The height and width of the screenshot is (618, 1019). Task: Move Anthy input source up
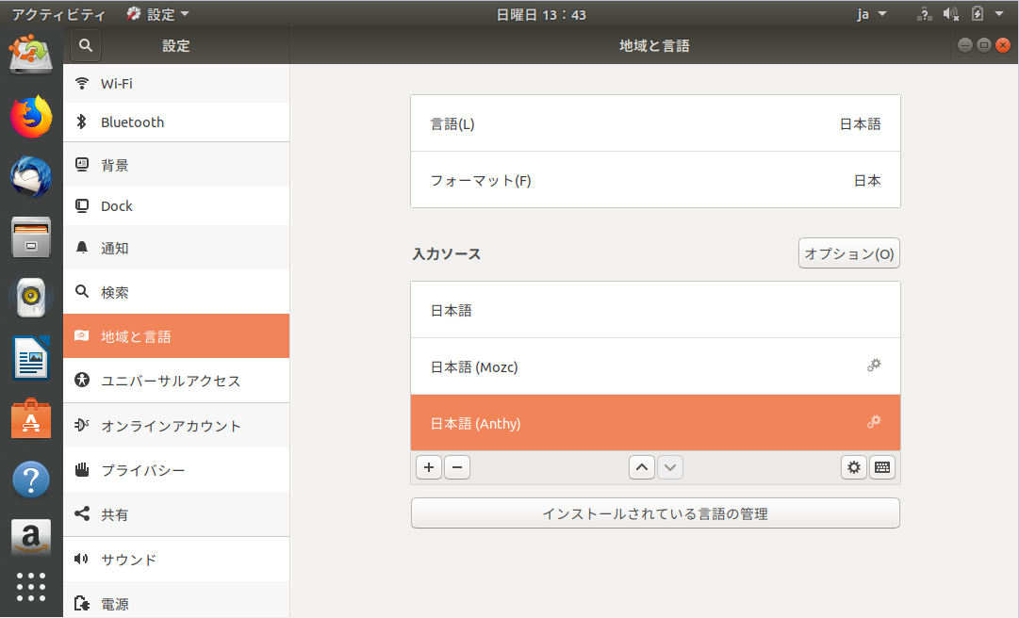(x=642, y=467)
